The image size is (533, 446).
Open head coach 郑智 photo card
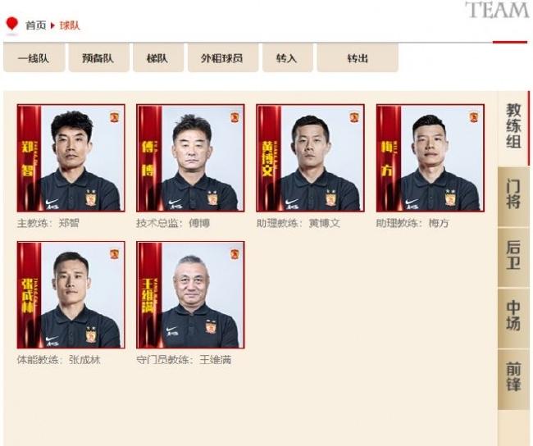pos(71,158)
